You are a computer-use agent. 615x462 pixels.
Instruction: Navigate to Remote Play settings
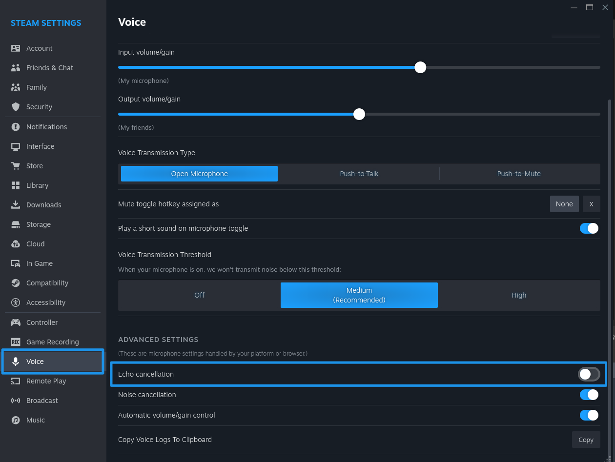53,381
